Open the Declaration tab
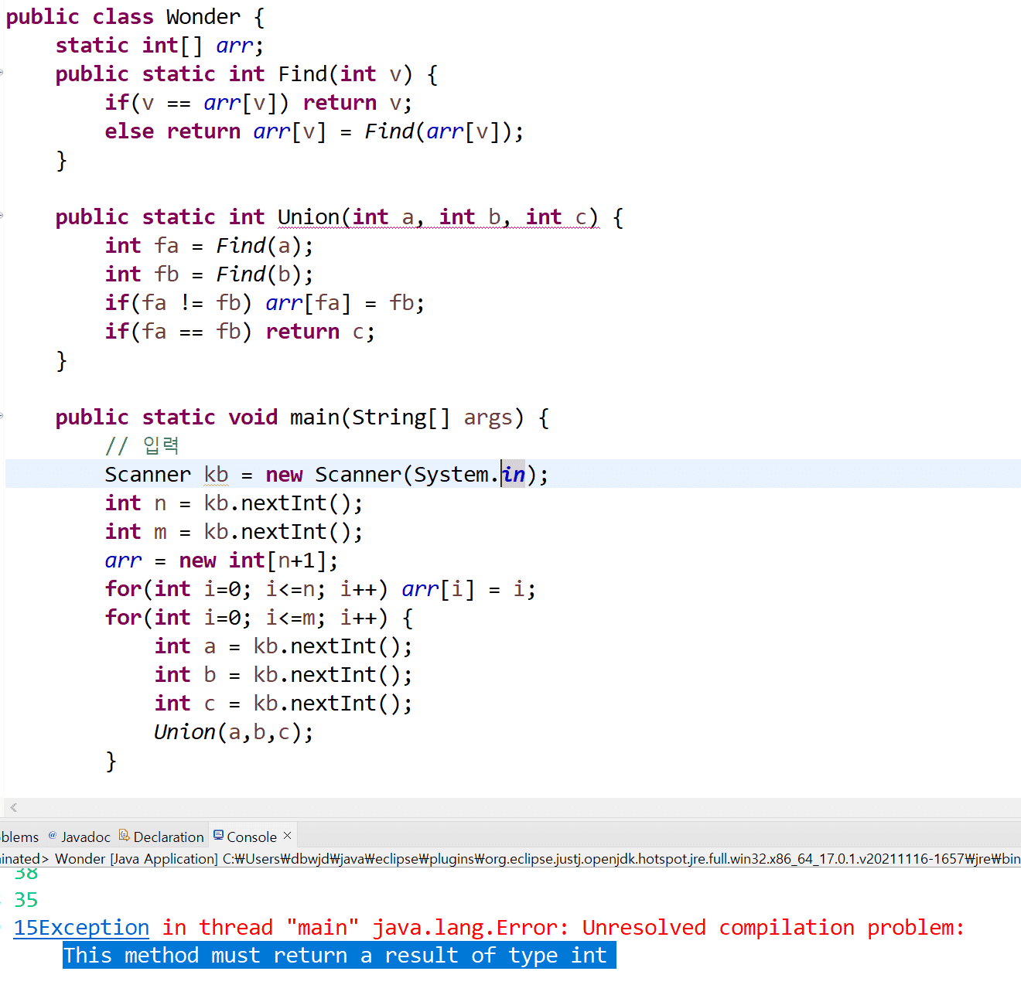Image resolution: width=1021 pixels, height=985 pixels. click(161, 837)
